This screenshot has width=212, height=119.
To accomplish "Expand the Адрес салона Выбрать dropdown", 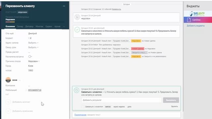I will 33,43.
